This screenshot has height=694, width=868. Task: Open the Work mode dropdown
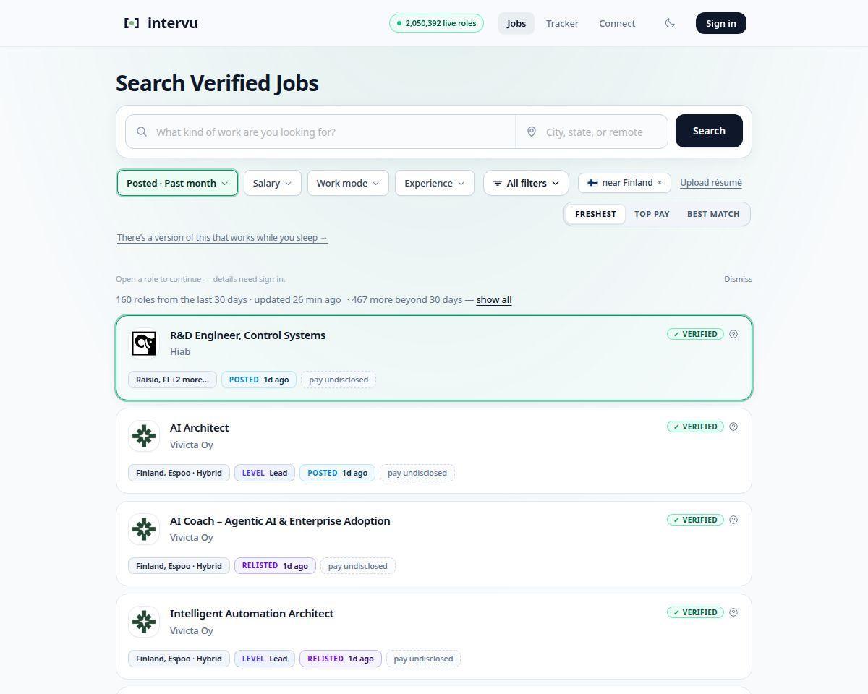pyautogui.click(x=348, y=183)
